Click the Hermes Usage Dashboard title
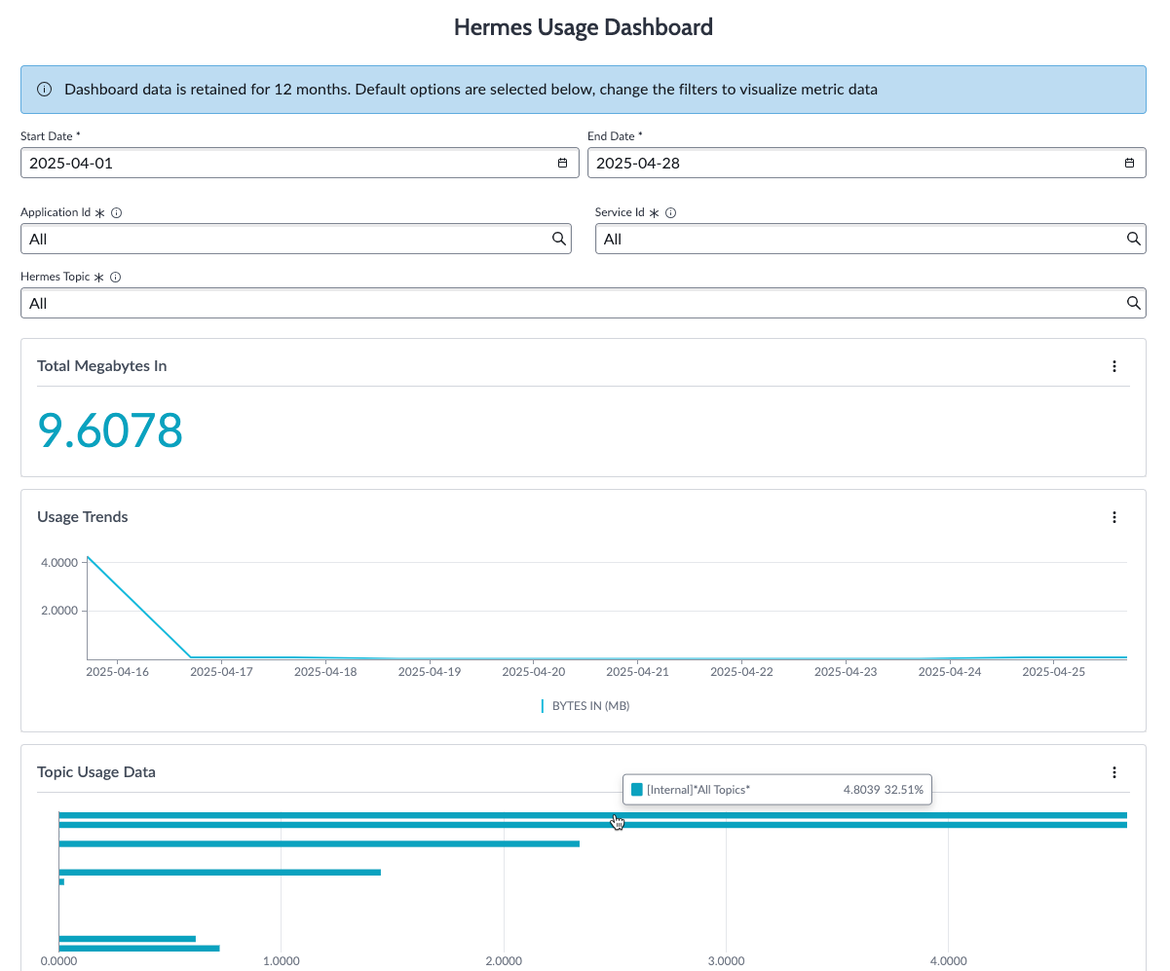The width and height of the screenshot is (1170, 971). coord(584,27)
